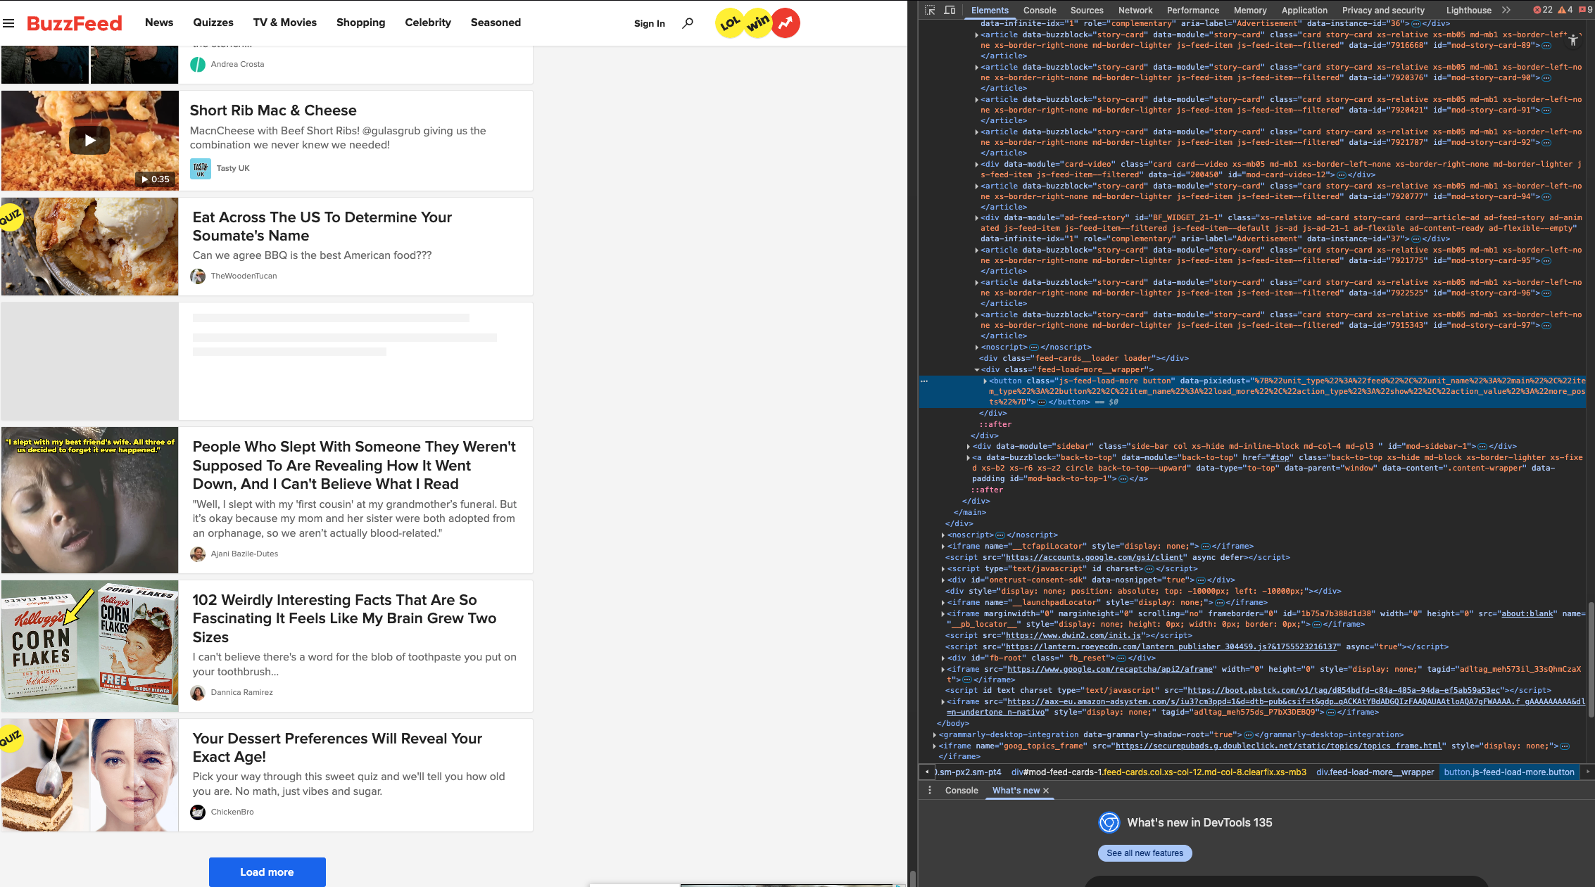This screenshot has width=1595, height=887.
Task: Expand the mod-sidebar-1 div node
Action: (x=969, y=447)
